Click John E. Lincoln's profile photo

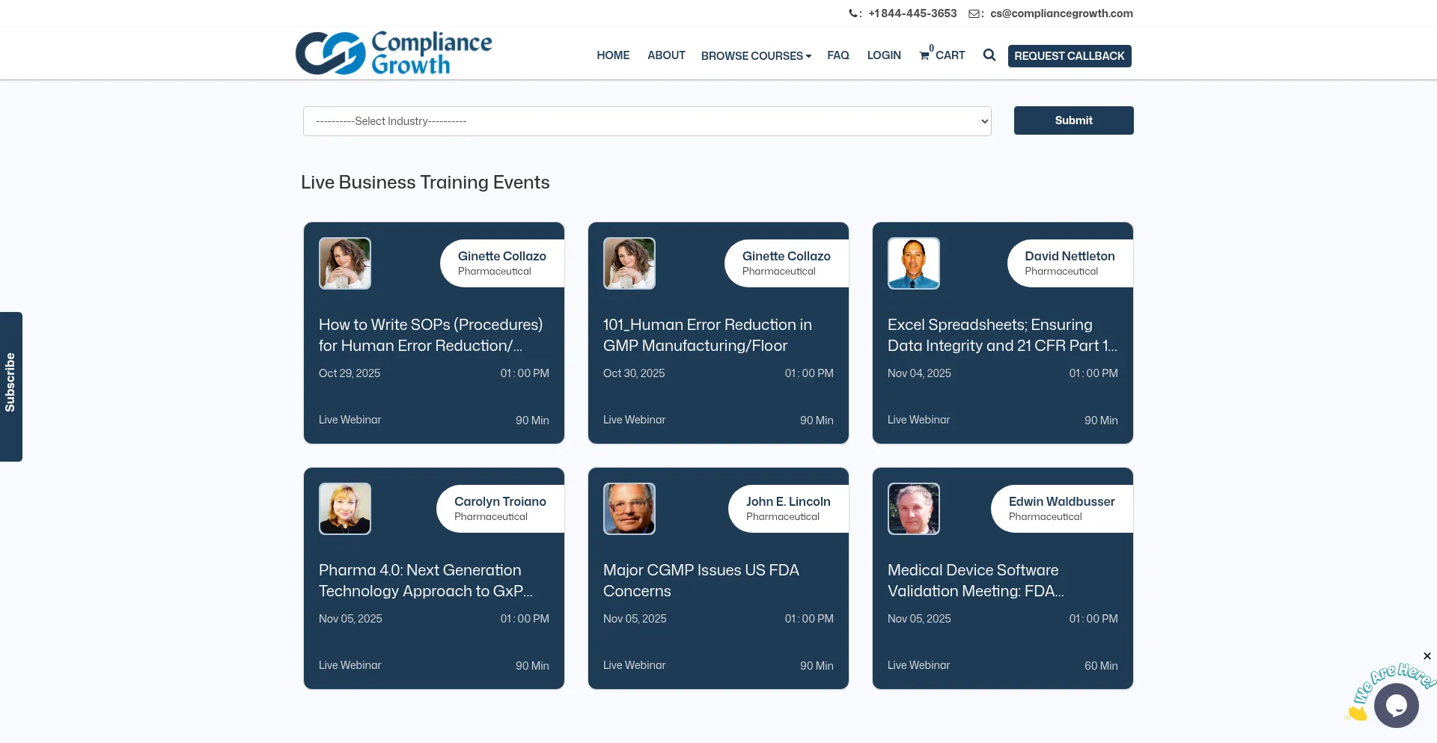[629, 509]
